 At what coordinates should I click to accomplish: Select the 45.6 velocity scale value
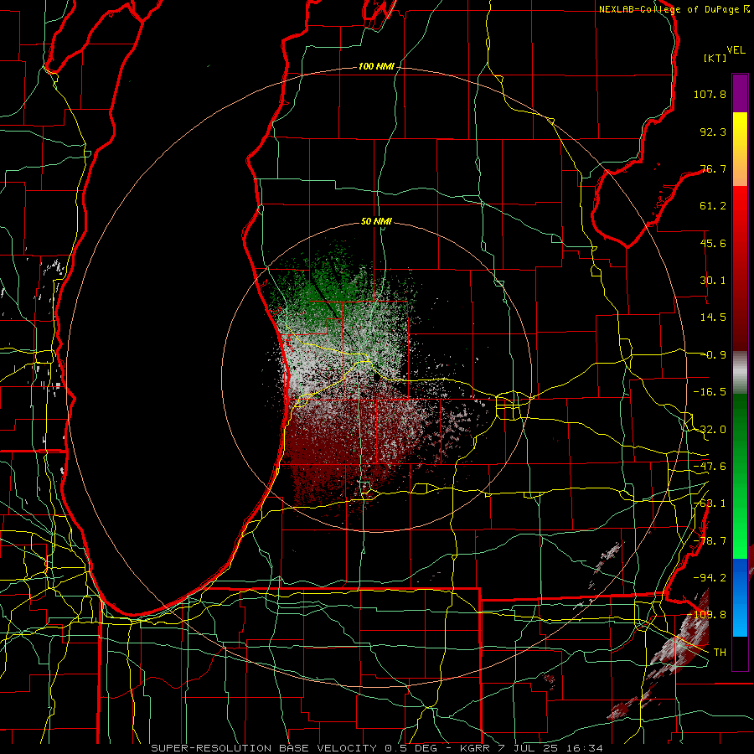pyautogui.click(x=713, y=243)
